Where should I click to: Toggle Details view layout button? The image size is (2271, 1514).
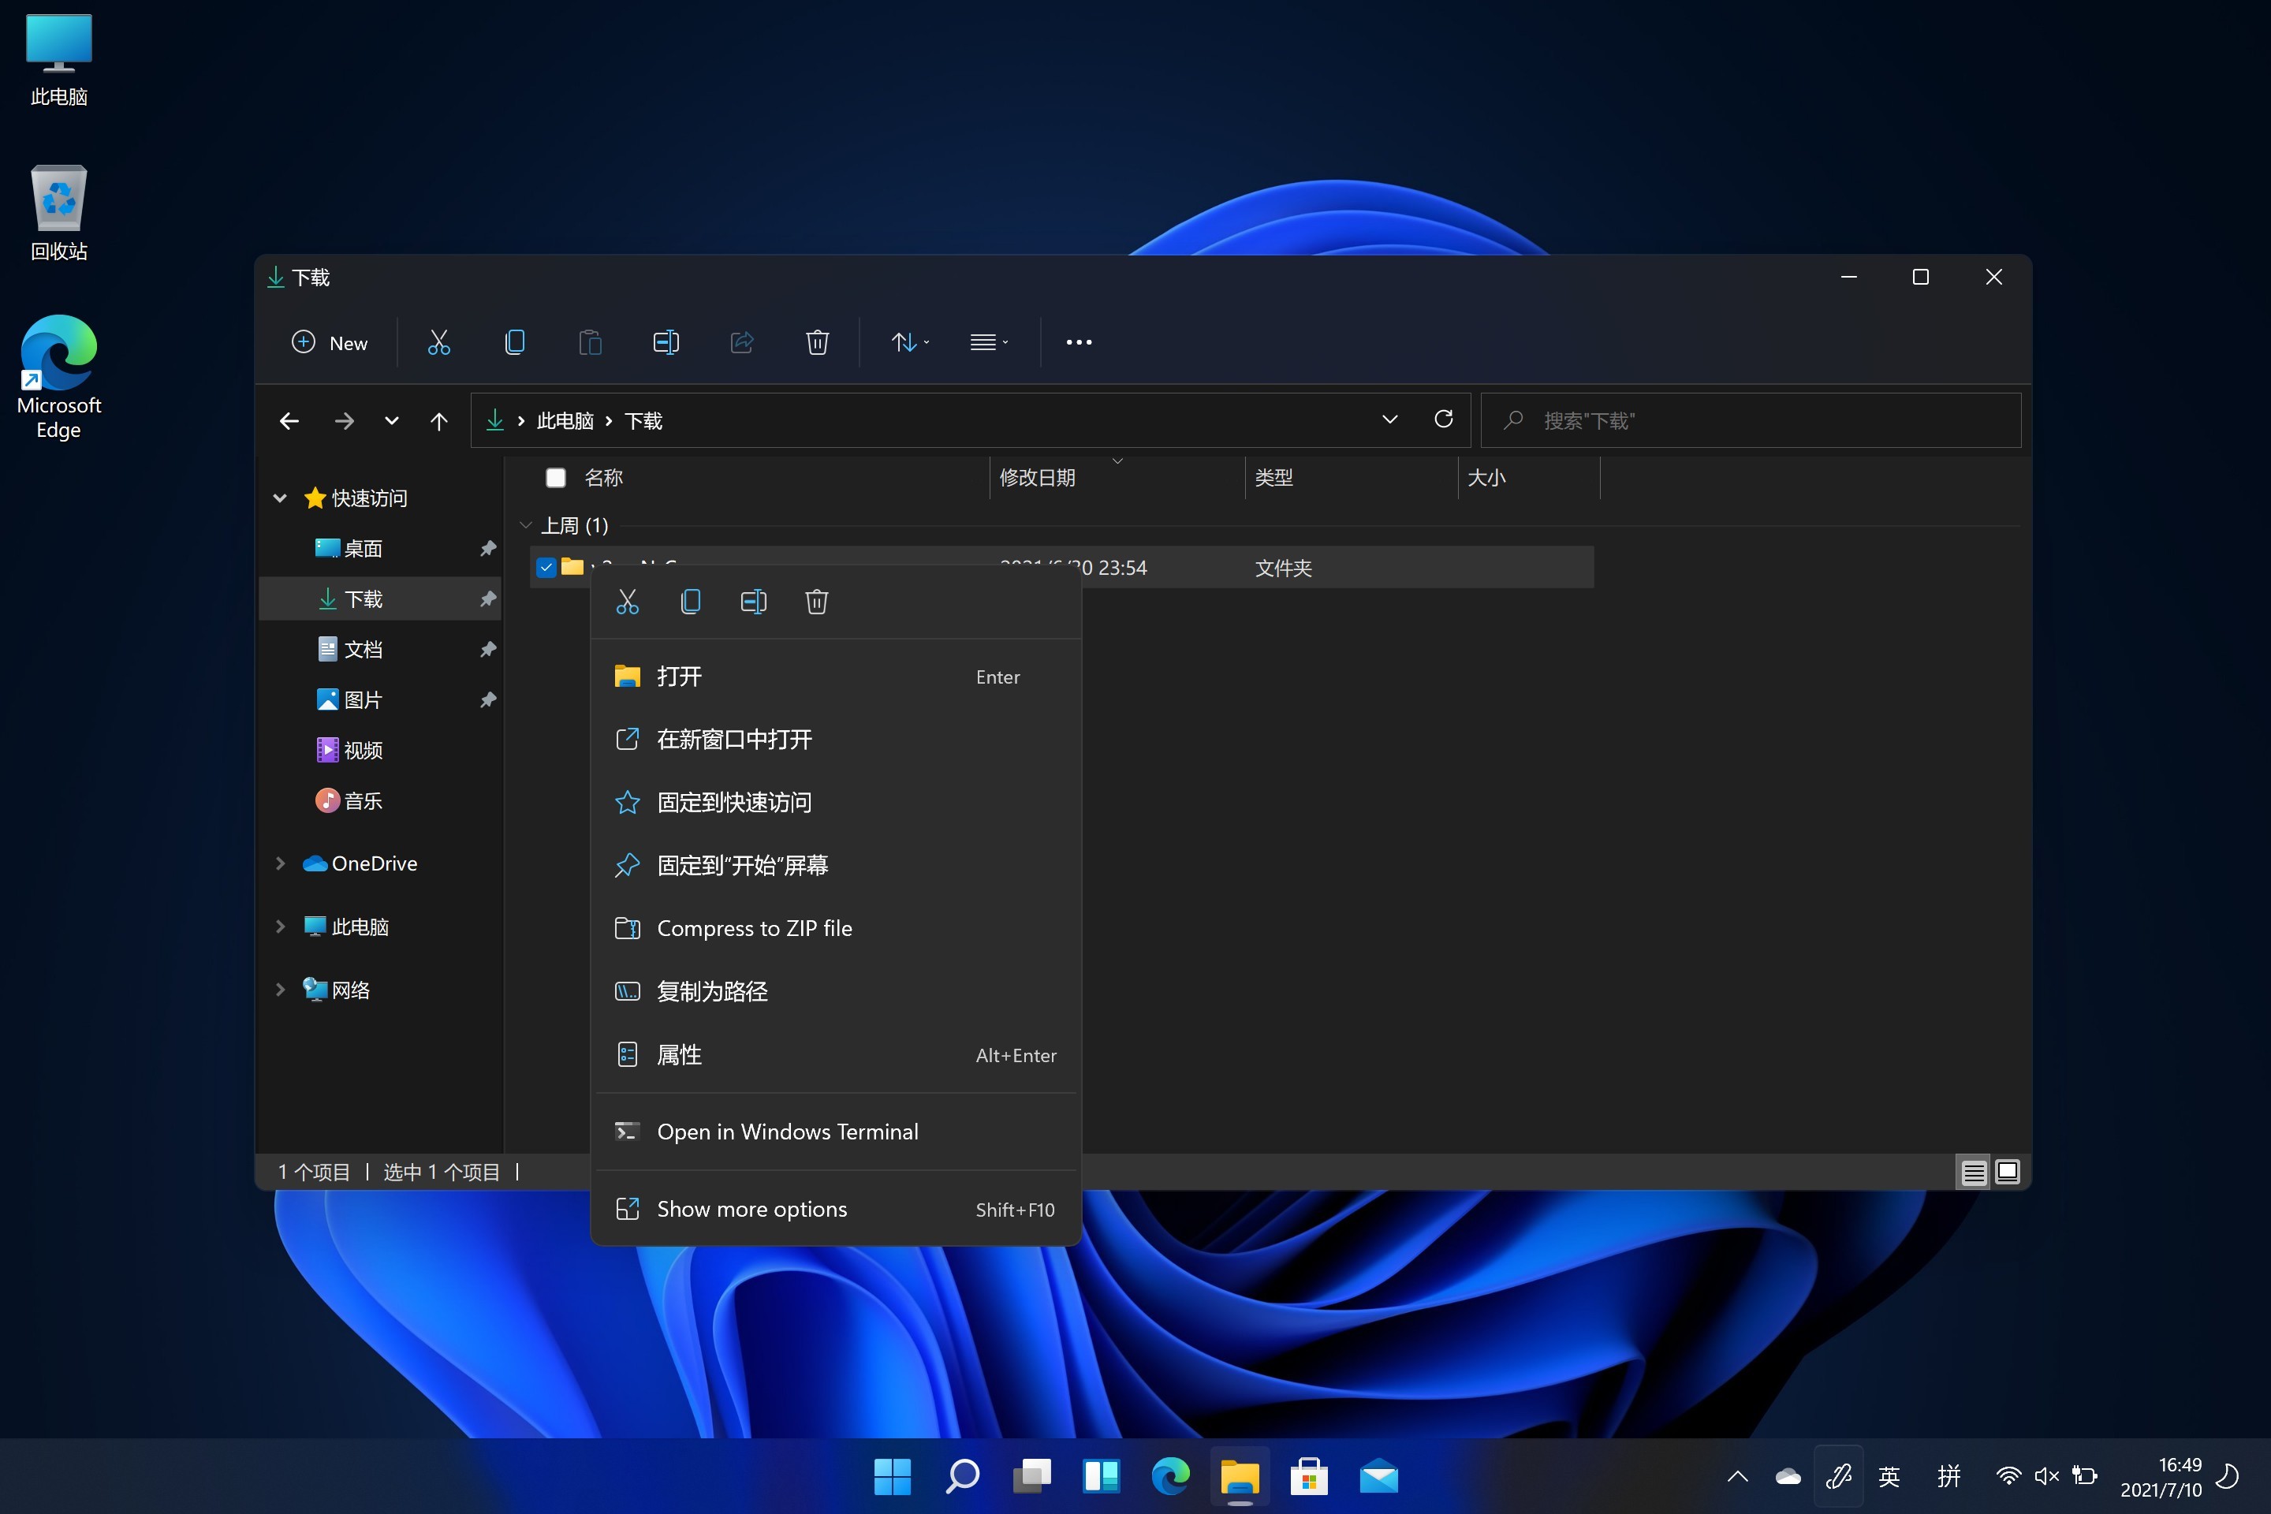click(1974, 1171)
